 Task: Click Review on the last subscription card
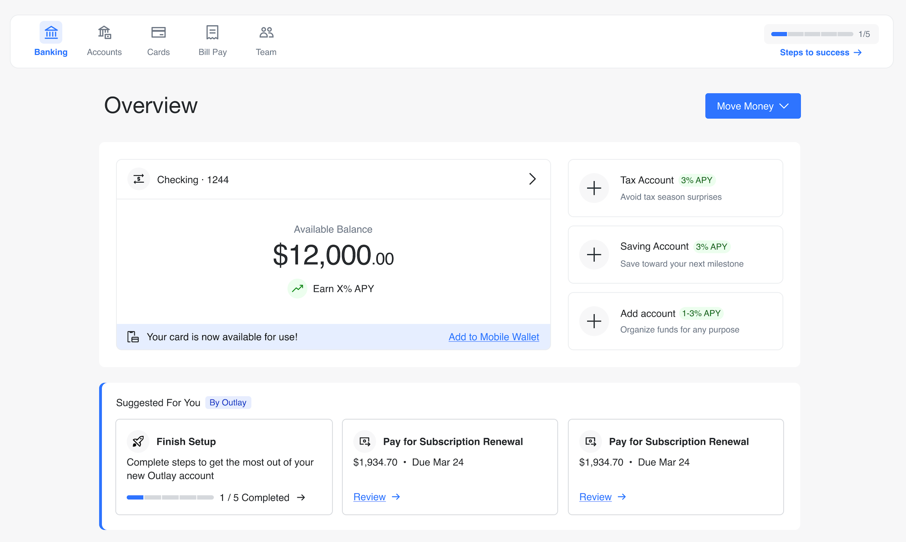pyautogui.click(x=595, y=497)
